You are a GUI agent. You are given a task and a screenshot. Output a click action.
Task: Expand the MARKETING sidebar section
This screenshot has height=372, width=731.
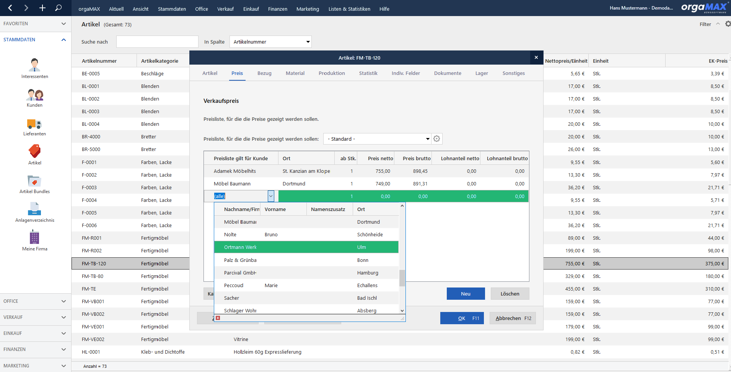pyautogui.click(x=35, y=366)
